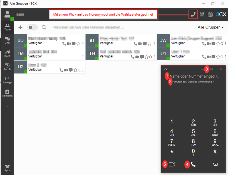The height and width of the screenshot is (175, 228).
Task: Open the dialer via the handset icon
Action: point(193,15)
